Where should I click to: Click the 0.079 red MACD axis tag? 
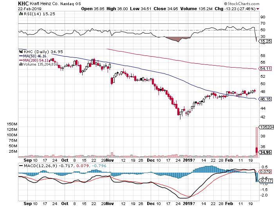click(x=265, y=172)
